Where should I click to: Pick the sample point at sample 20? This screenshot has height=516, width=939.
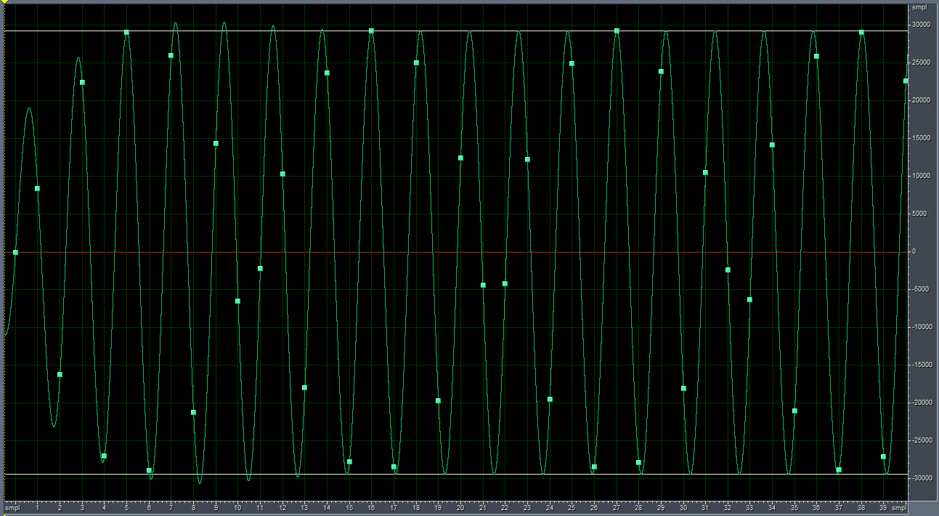click(460, 158)
